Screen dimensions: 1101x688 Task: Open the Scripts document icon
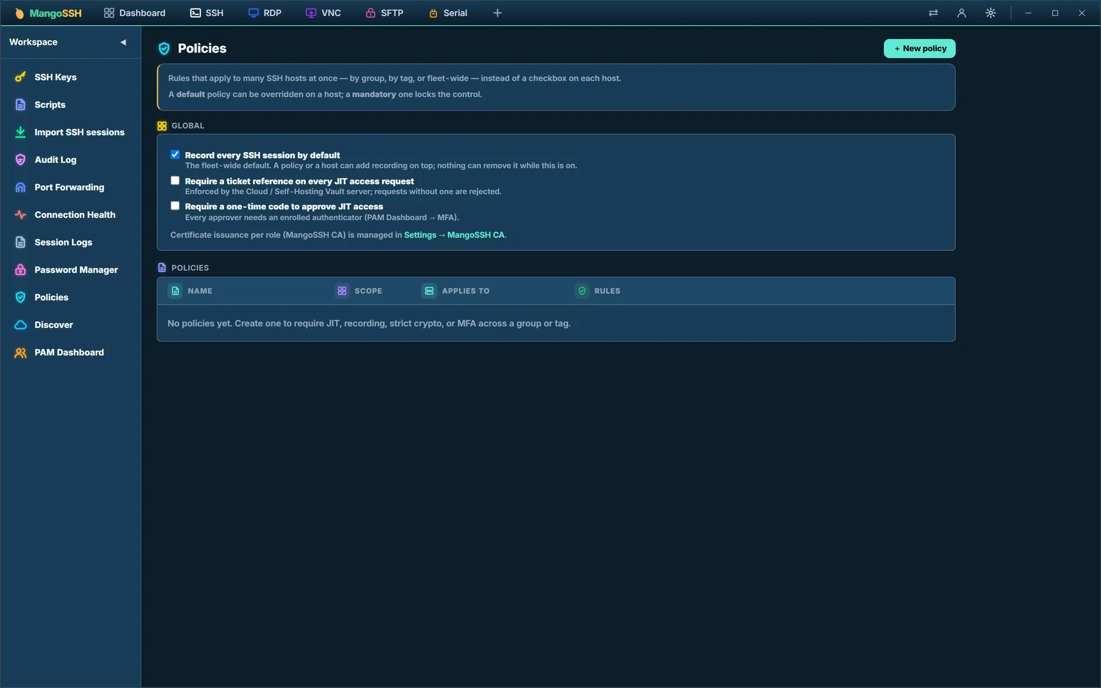20,104
